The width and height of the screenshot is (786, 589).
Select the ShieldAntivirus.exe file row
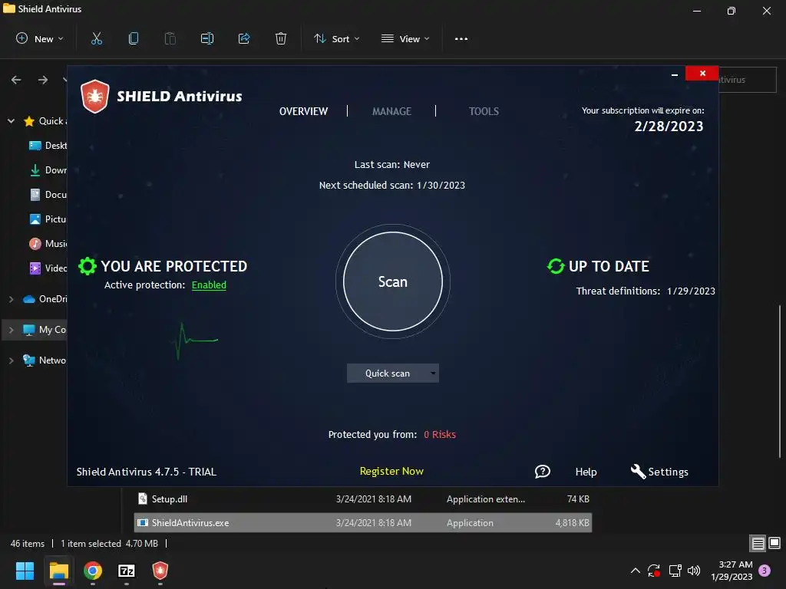coord(363,522)
